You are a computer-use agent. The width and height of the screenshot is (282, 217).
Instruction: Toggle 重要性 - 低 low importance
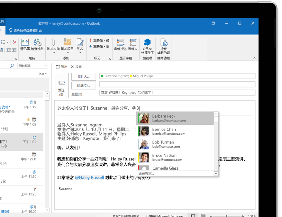(99, 46)
